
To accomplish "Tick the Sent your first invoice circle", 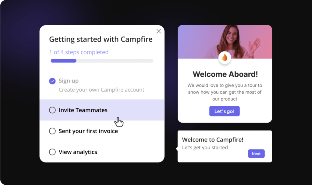I will click(52, 131).
